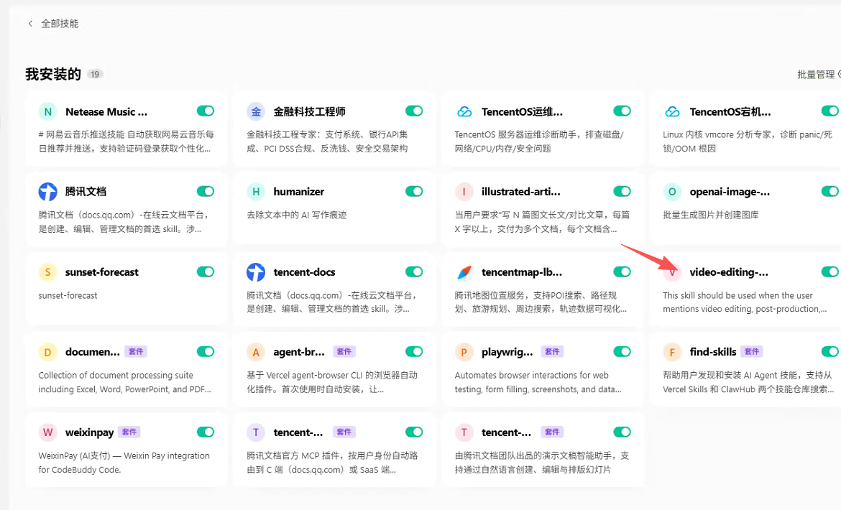This screenshot has width=841, height=510.
Task: Click the 套件 tag on agent-br card
Action: pyautogui.click(x=344, y=351)
